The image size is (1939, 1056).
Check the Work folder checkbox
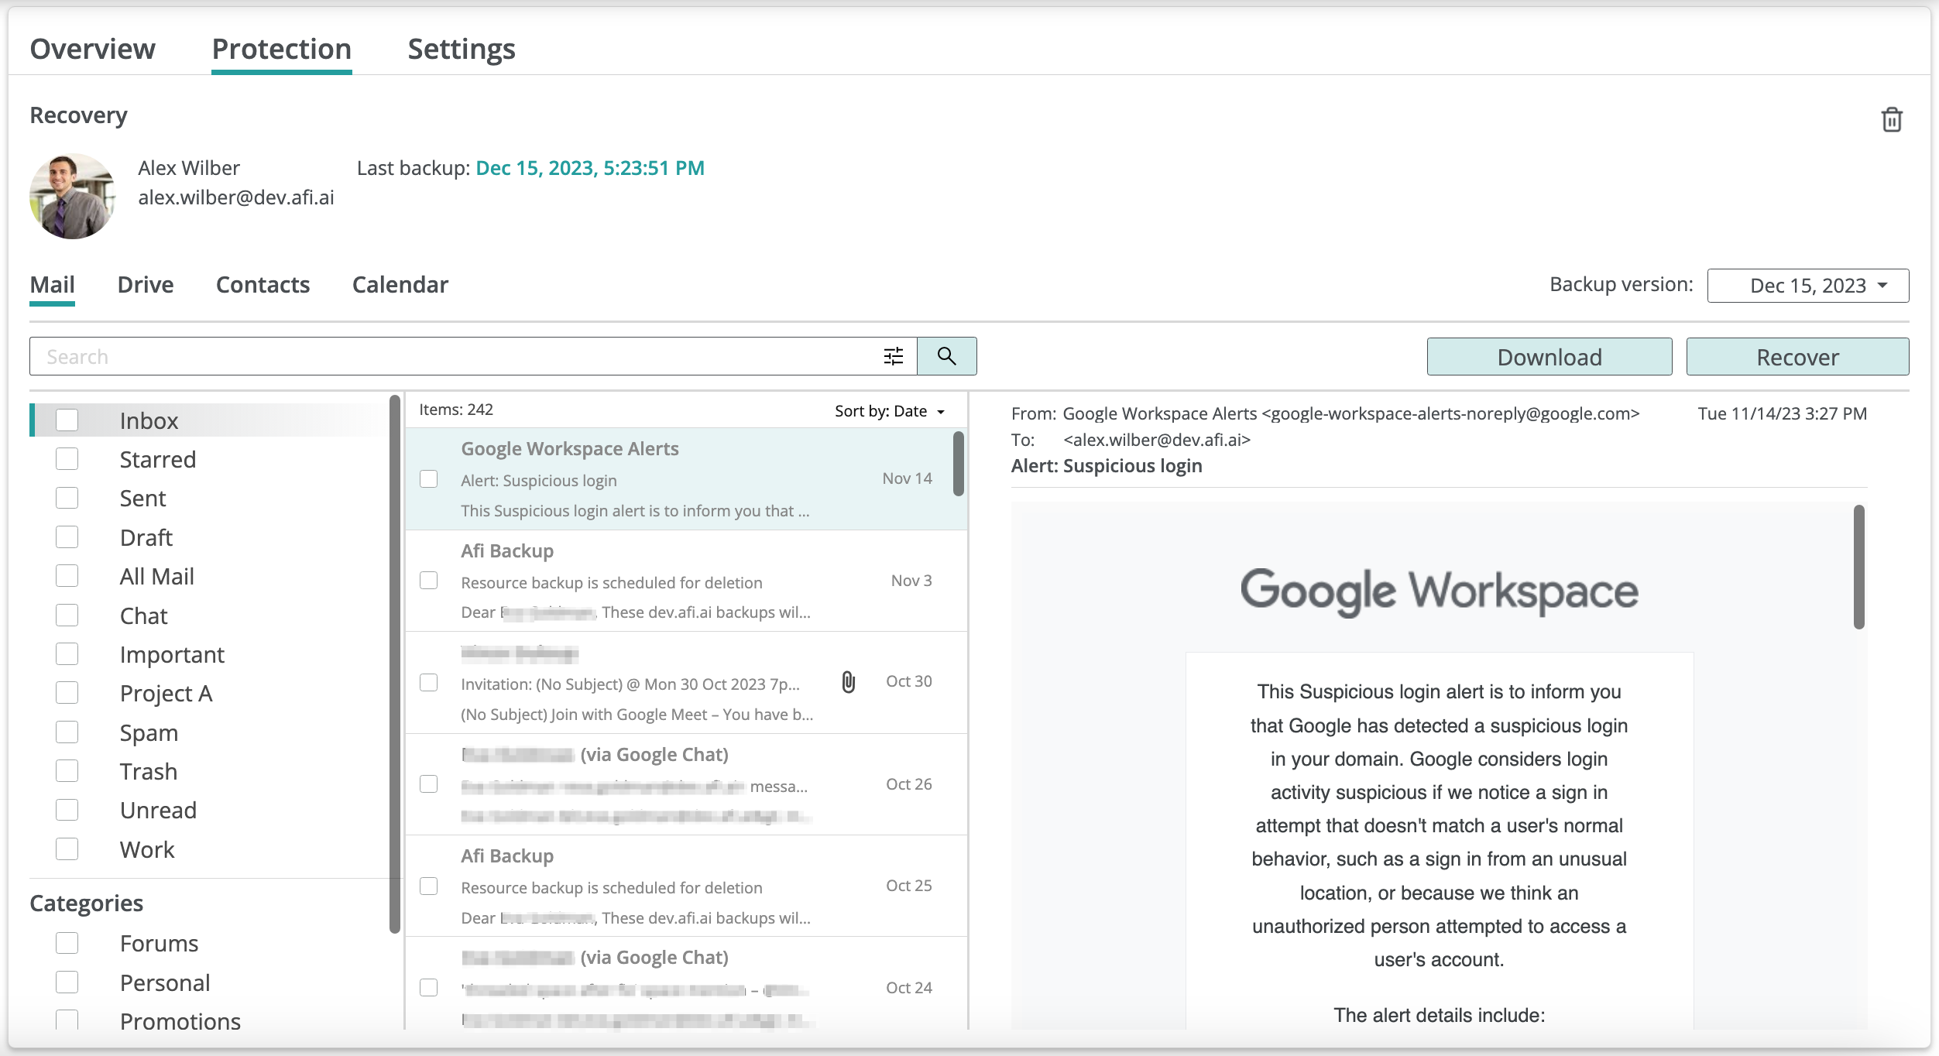click(67, 849)
